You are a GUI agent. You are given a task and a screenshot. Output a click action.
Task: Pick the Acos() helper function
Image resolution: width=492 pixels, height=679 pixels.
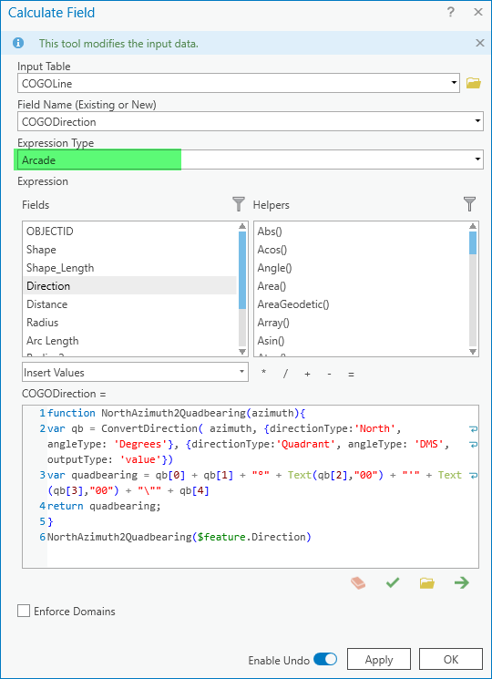272,250
